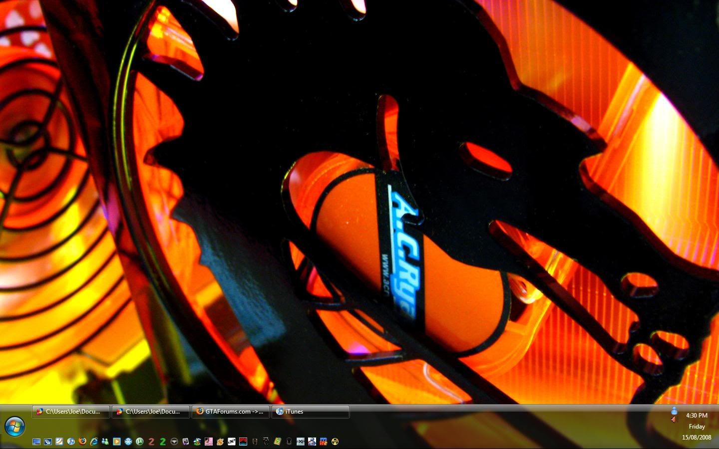Click yellow radiation symbol quick launch icon
This screenshot has width=719, height=449.
pyautogui.click(x=335, y=442)
